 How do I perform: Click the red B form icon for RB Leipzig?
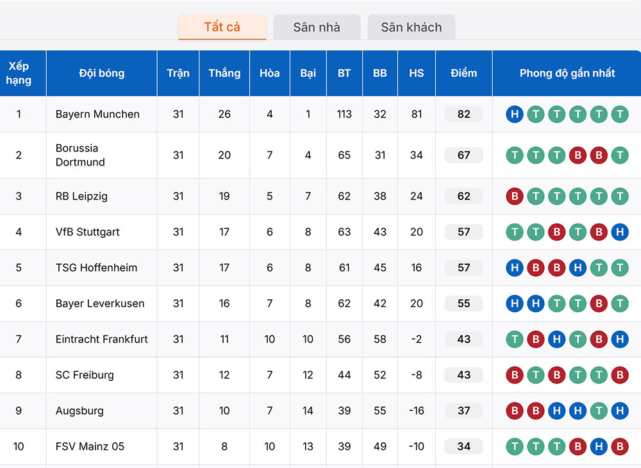tap(515, 196)
